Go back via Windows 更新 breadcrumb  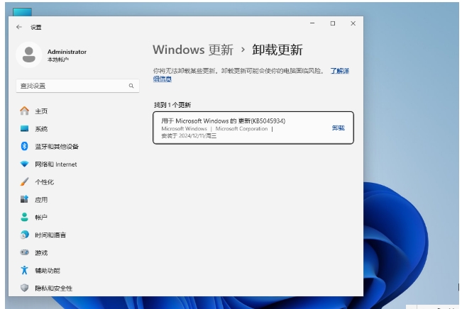click(x=192, y=50)
